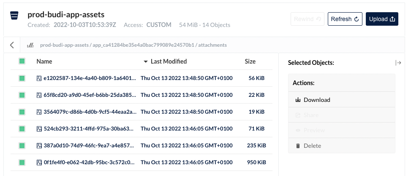Collapse the Selected Objects panel arrow
This screenshot has height=176, width=411.
[x=398, y=63]
